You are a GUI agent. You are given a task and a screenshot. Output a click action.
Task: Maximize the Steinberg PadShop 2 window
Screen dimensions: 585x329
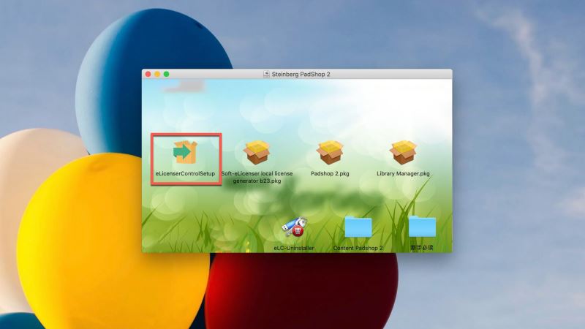[x=167, y=75]
